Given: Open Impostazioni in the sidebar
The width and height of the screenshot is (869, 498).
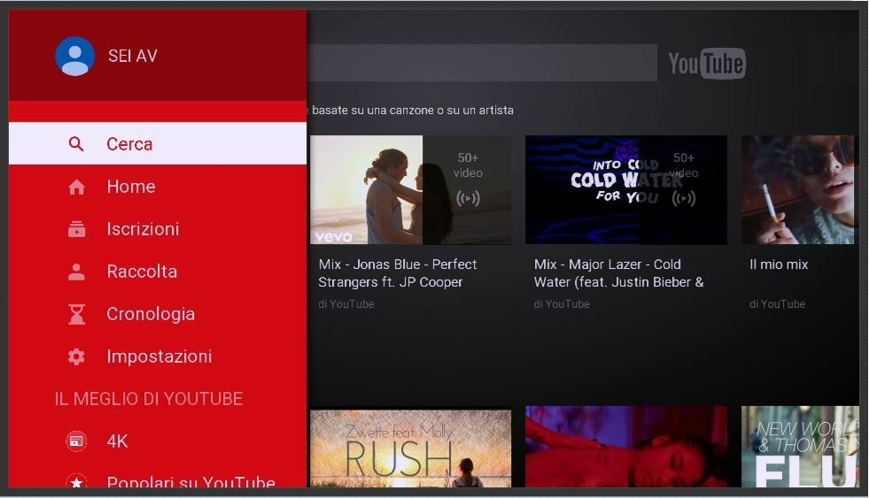Looking at the screenshot, I should [x=158, y=356].
